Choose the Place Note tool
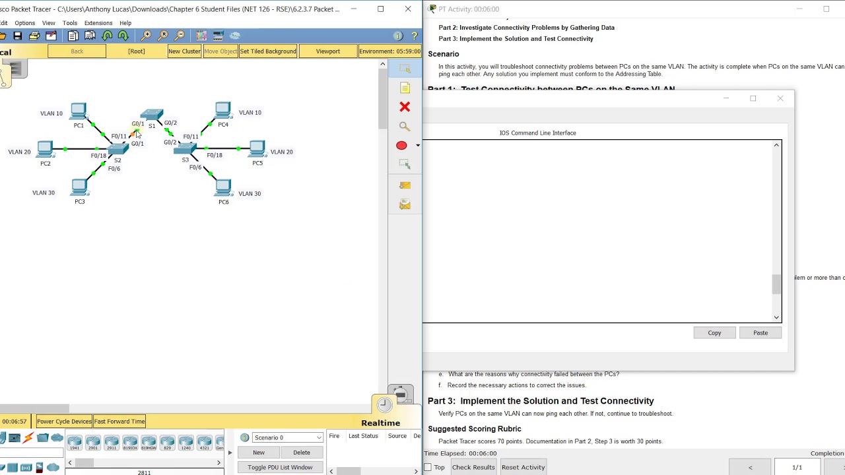This screenshot has width=845, height=475. click(x=405, y=88)
